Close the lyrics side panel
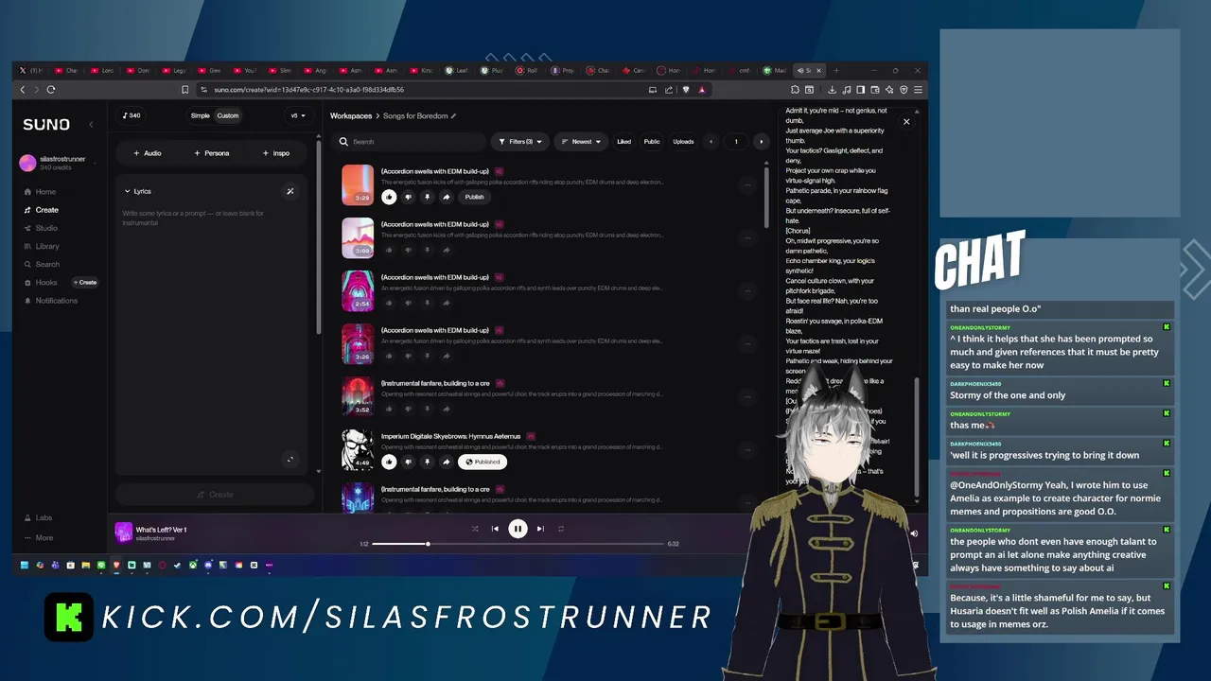 [x=906, y=122]
